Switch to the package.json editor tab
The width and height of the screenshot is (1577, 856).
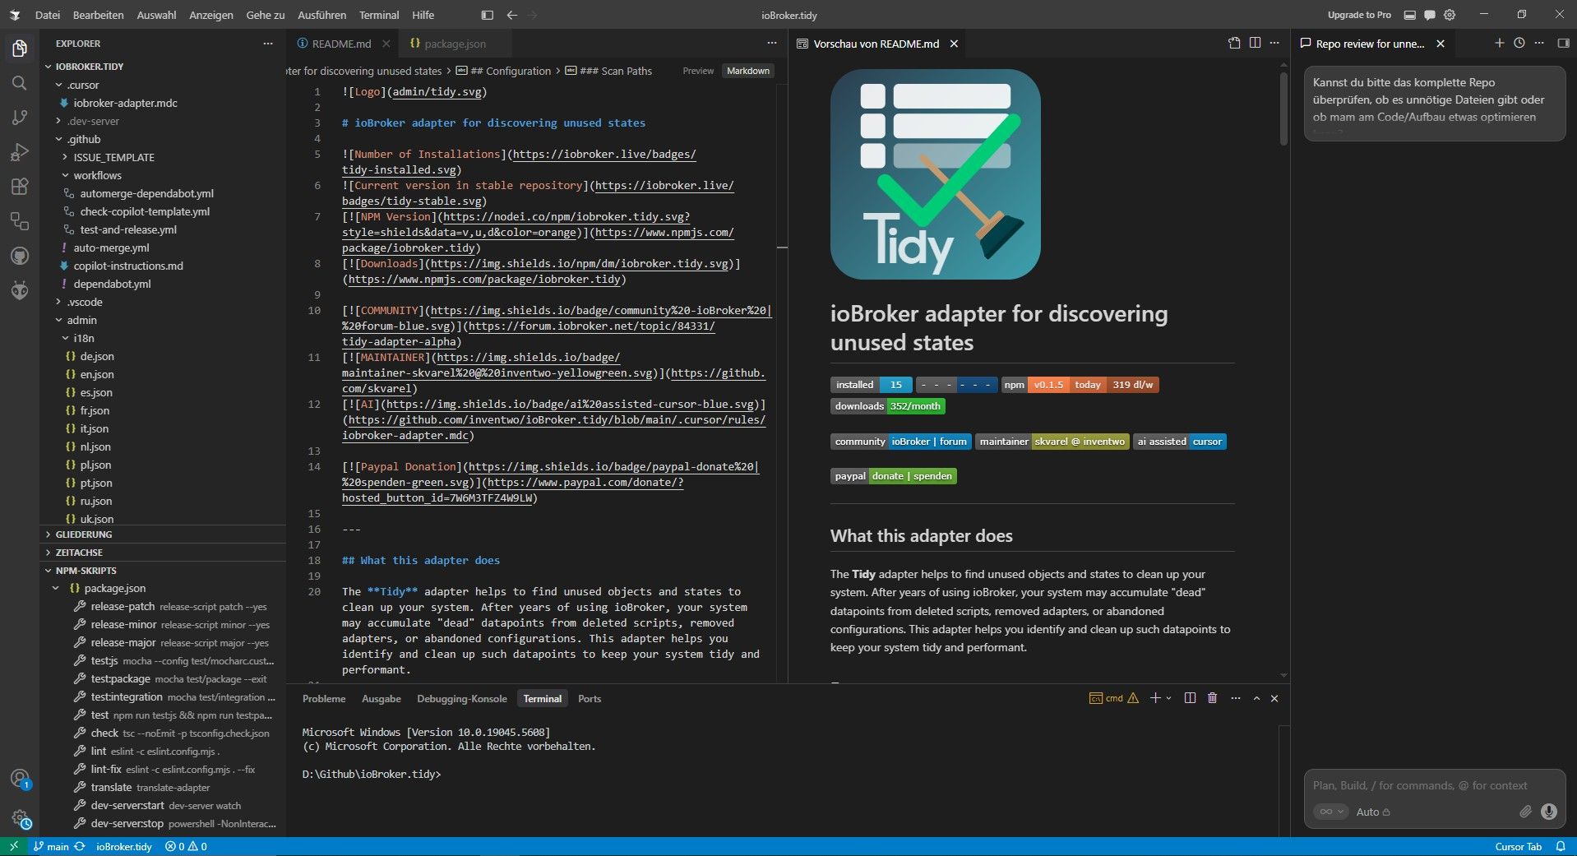455,44
